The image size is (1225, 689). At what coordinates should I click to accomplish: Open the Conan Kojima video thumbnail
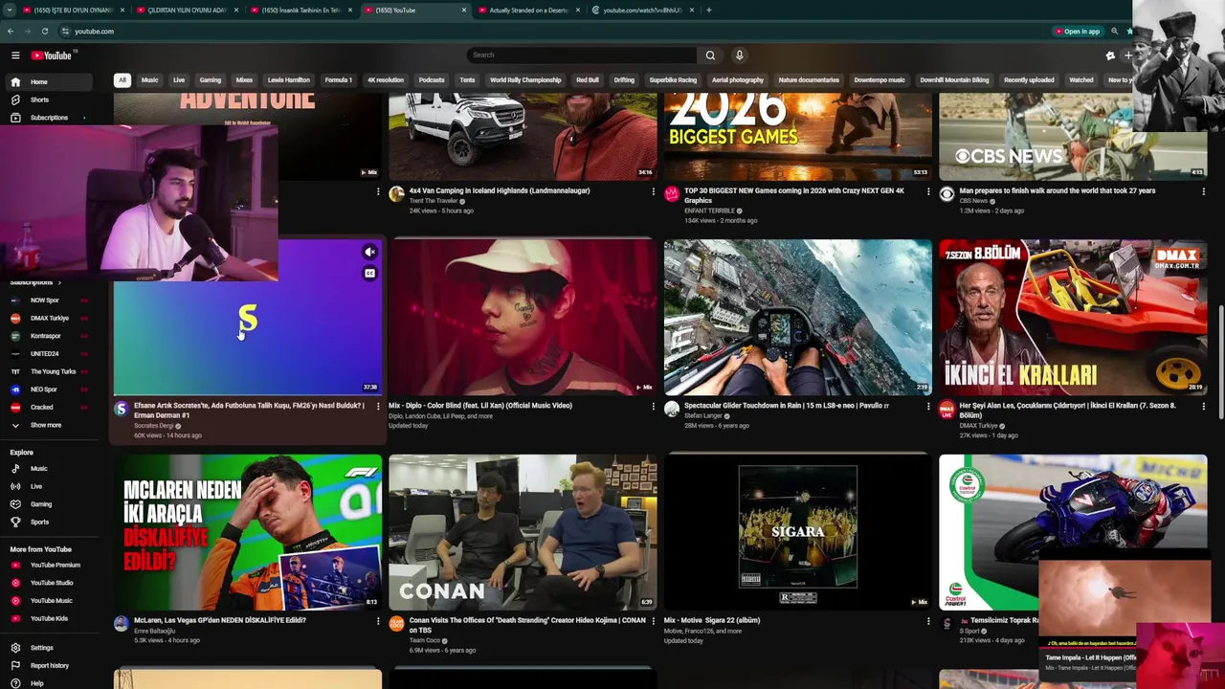[523, 532]
